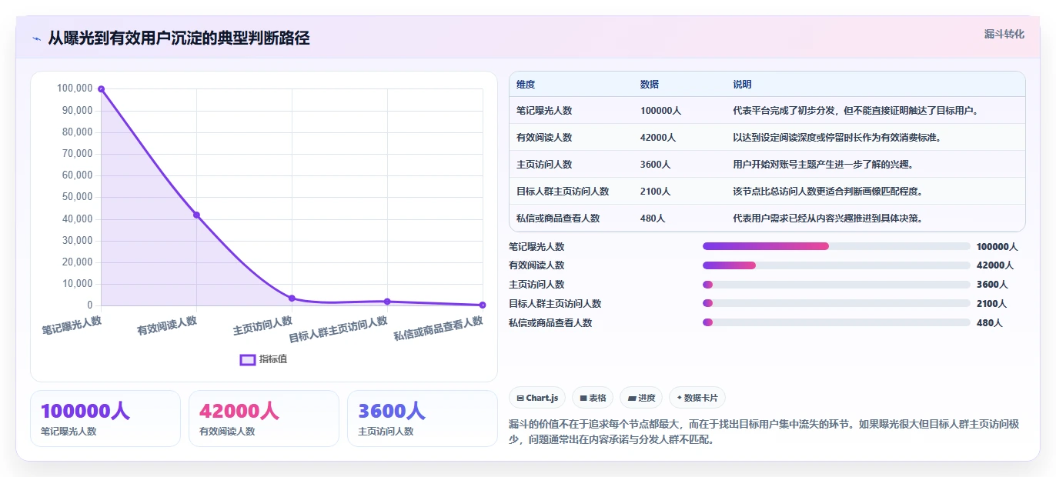This screenshot has width=1056, height=477.
Task: Click the 目标人群主页访问人数 progress bar
Action: [x=836, y=304]
